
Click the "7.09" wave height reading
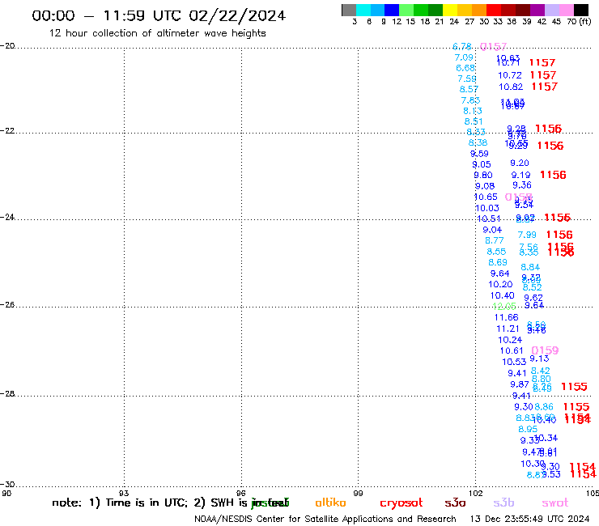(x=464, y=57)
